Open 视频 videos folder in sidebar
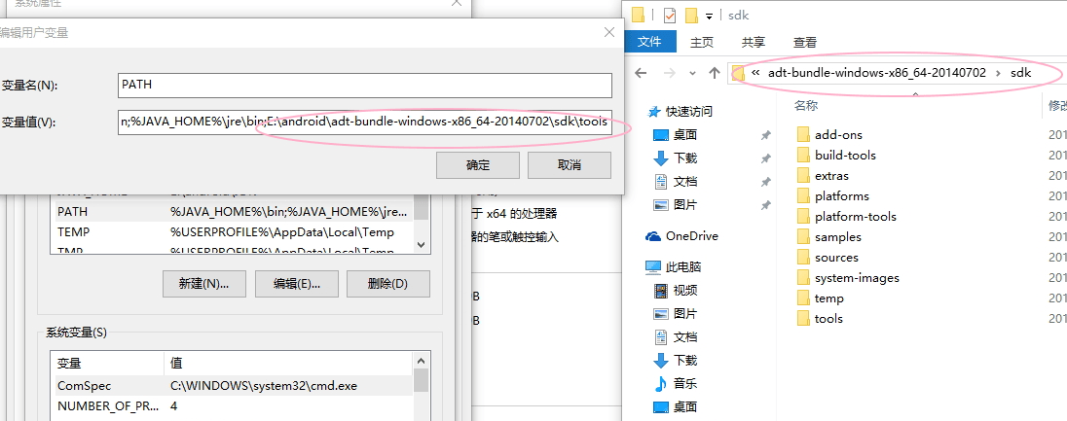Viewport: 1067px width, 421px height. pyautogui.click(x=684, y=290)
